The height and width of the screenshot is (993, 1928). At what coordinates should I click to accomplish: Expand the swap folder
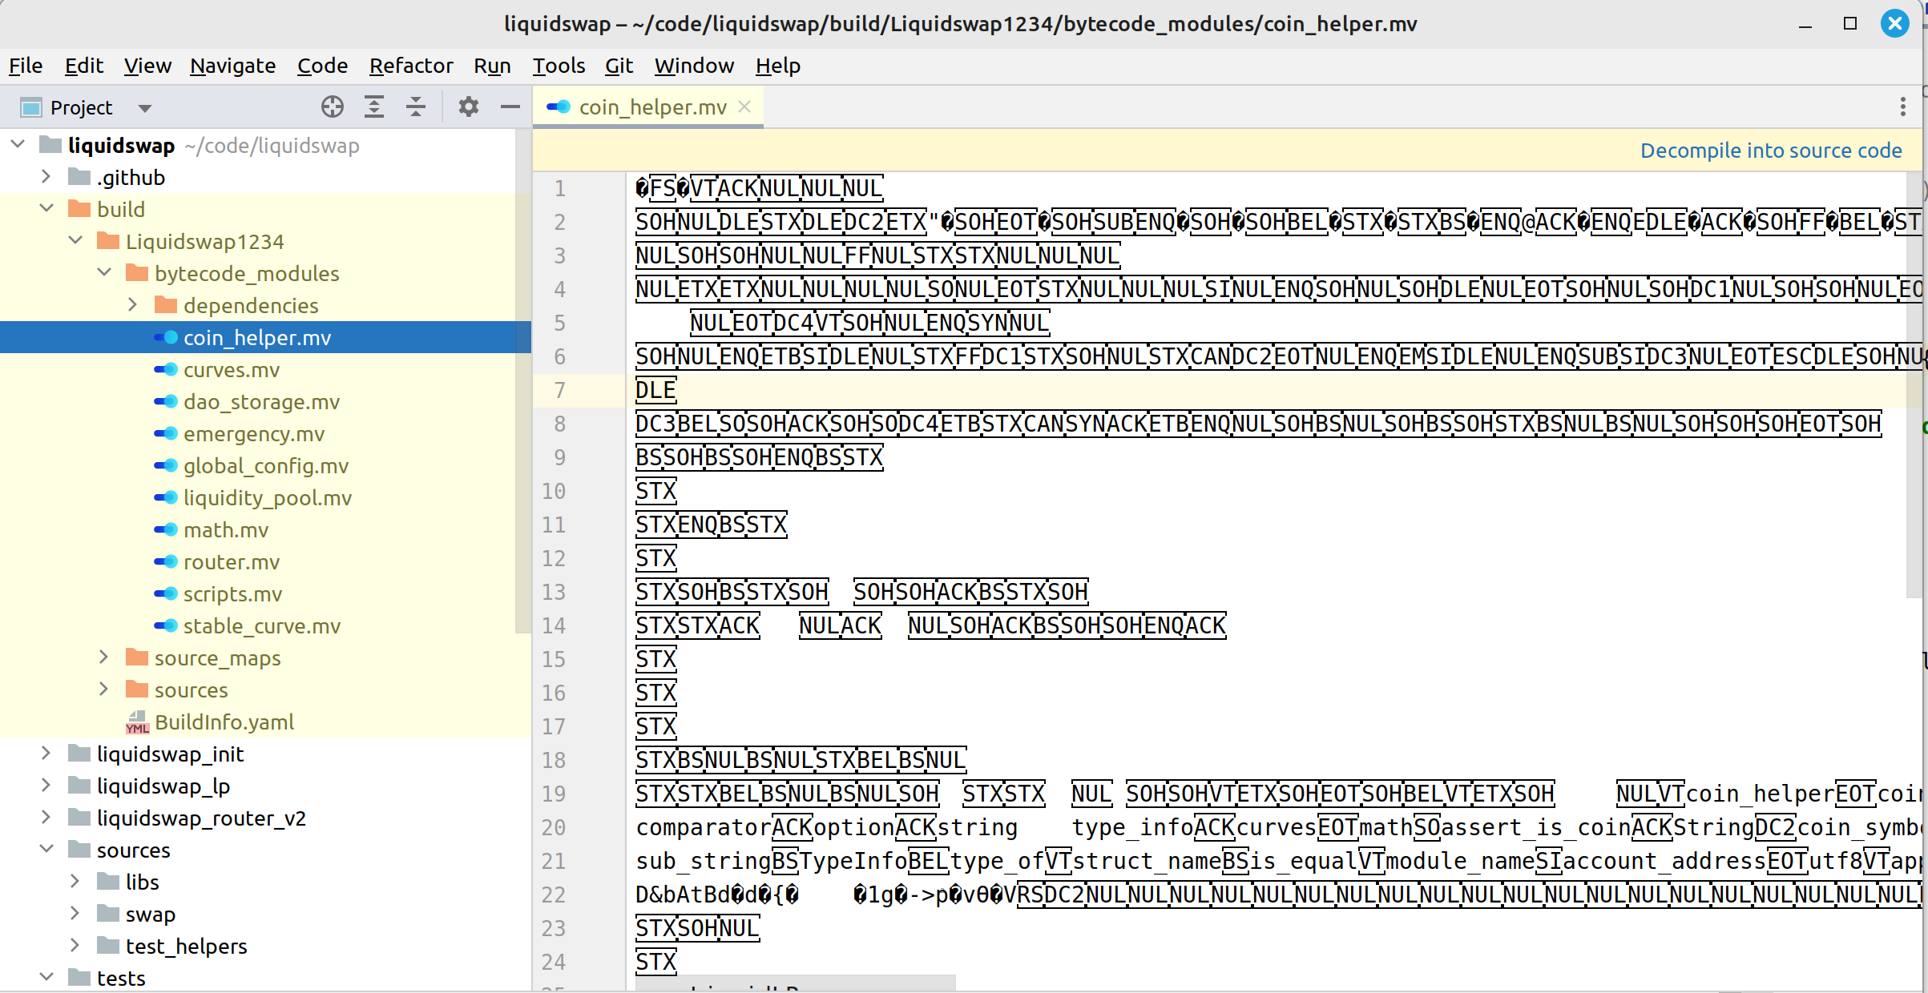click(75, 914)
